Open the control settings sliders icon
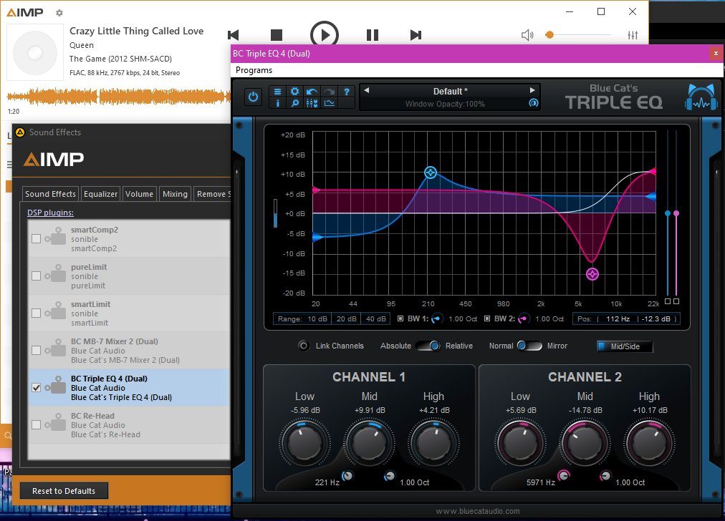The height and width of the screenshot is (521, 725). [312, 103]
